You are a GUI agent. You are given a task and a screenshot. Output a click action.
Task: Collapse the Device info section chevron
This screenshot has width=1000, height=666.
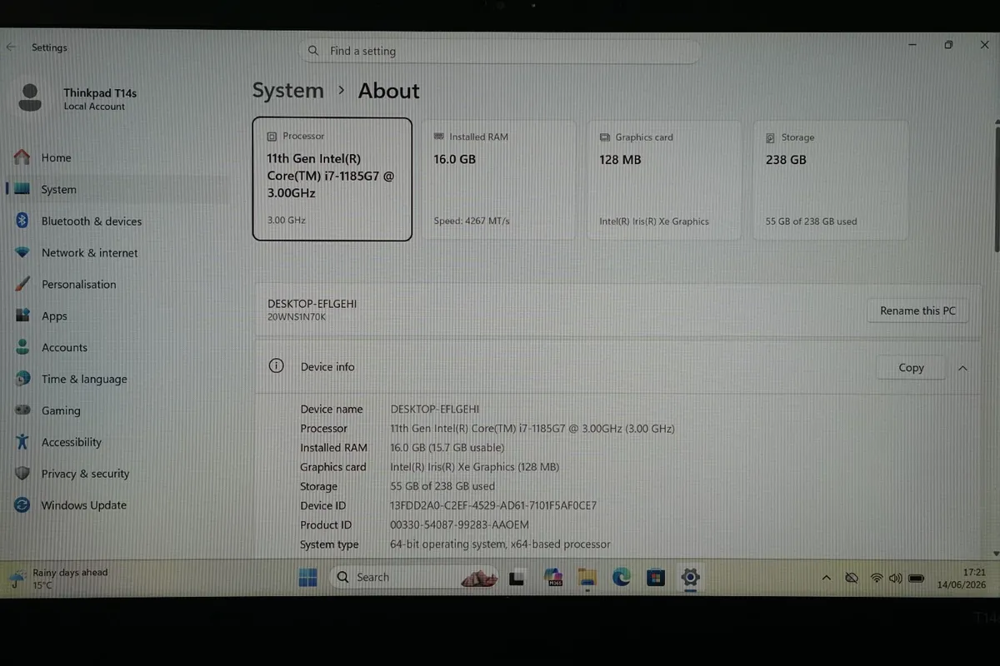click(x=962, y=367)
